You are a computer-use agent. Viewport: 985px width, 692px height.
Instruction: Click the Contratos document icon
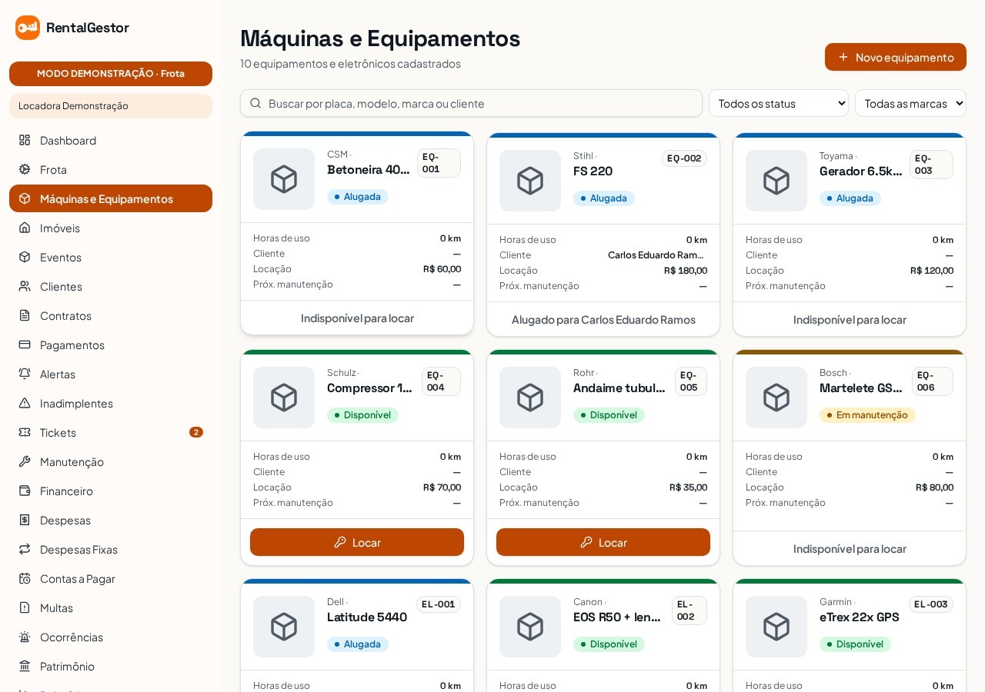(x=25, y=315)
